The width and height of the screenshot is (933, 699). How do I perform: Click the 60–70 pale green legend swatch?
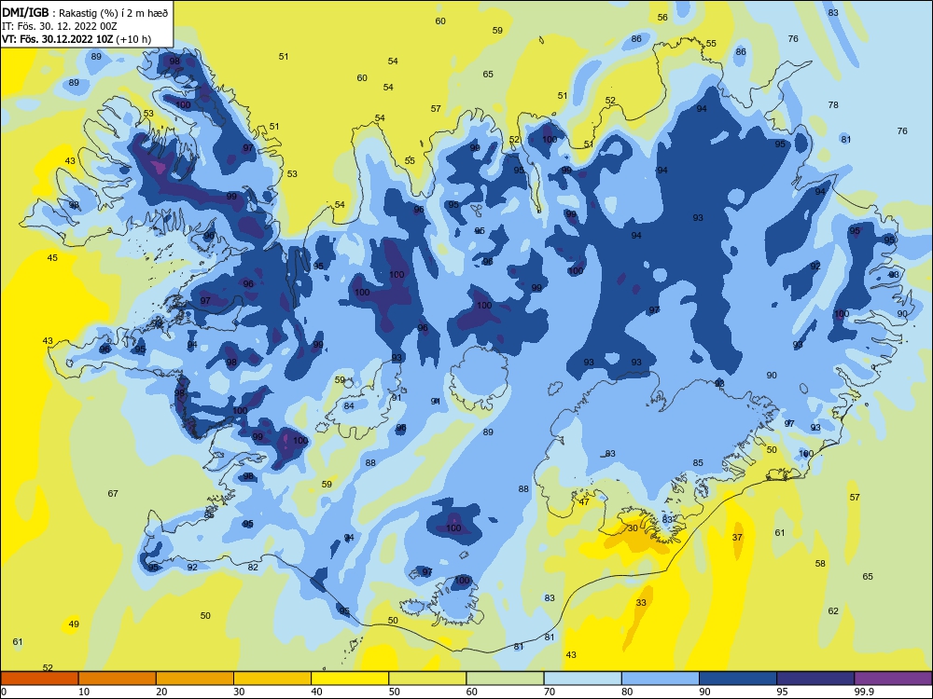click(505, 678)
